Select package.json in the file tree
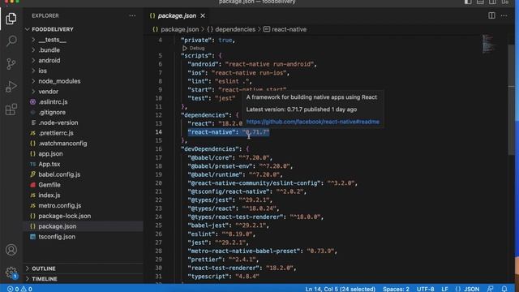The width and height of the screenshot is (519, 292). [x=83, y=226]
